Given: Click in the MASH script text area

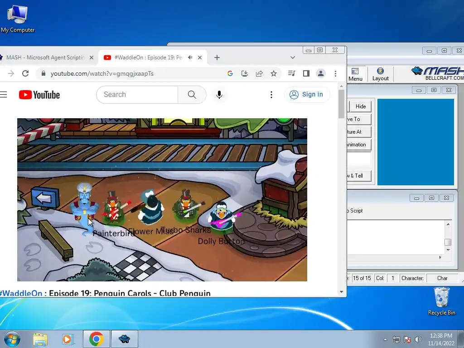Looking at the screenshot, I should tap(396, 237).
